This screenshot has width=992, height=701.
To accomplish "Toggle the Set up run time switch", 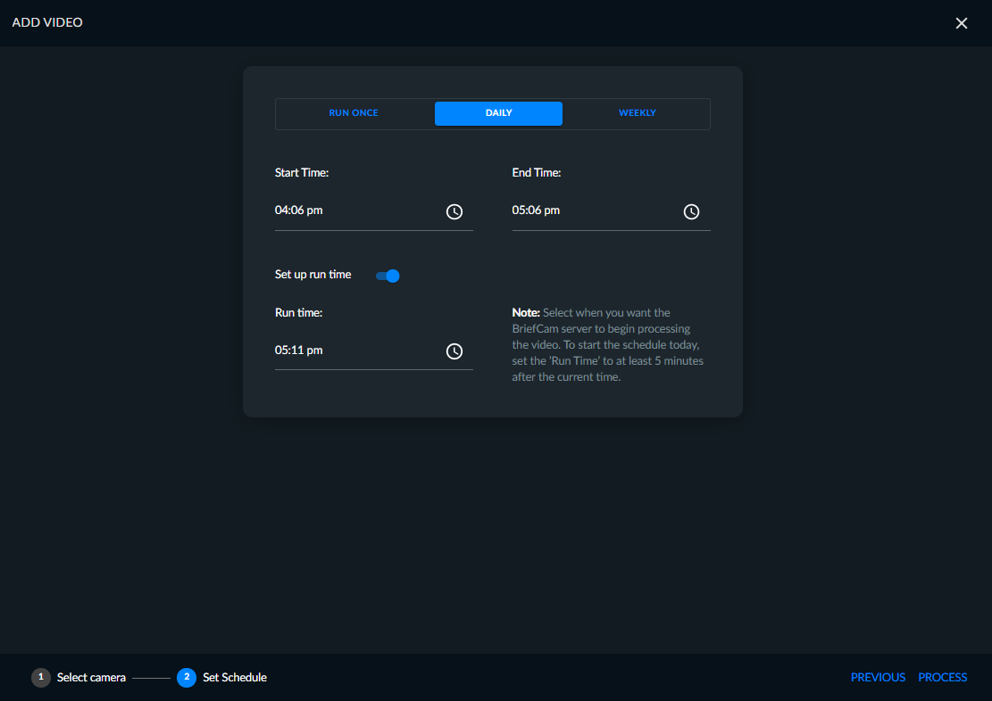I will coord(388,276).
